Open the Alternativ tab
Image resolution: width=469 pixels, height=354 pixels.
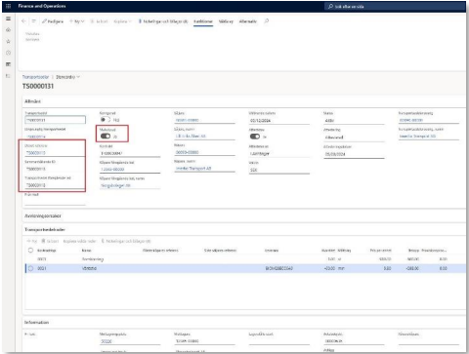[248, 21]
